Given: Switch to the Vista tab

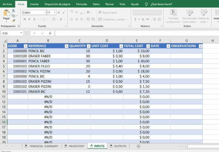Looking at the screenshot, I should tap(122, 4).
